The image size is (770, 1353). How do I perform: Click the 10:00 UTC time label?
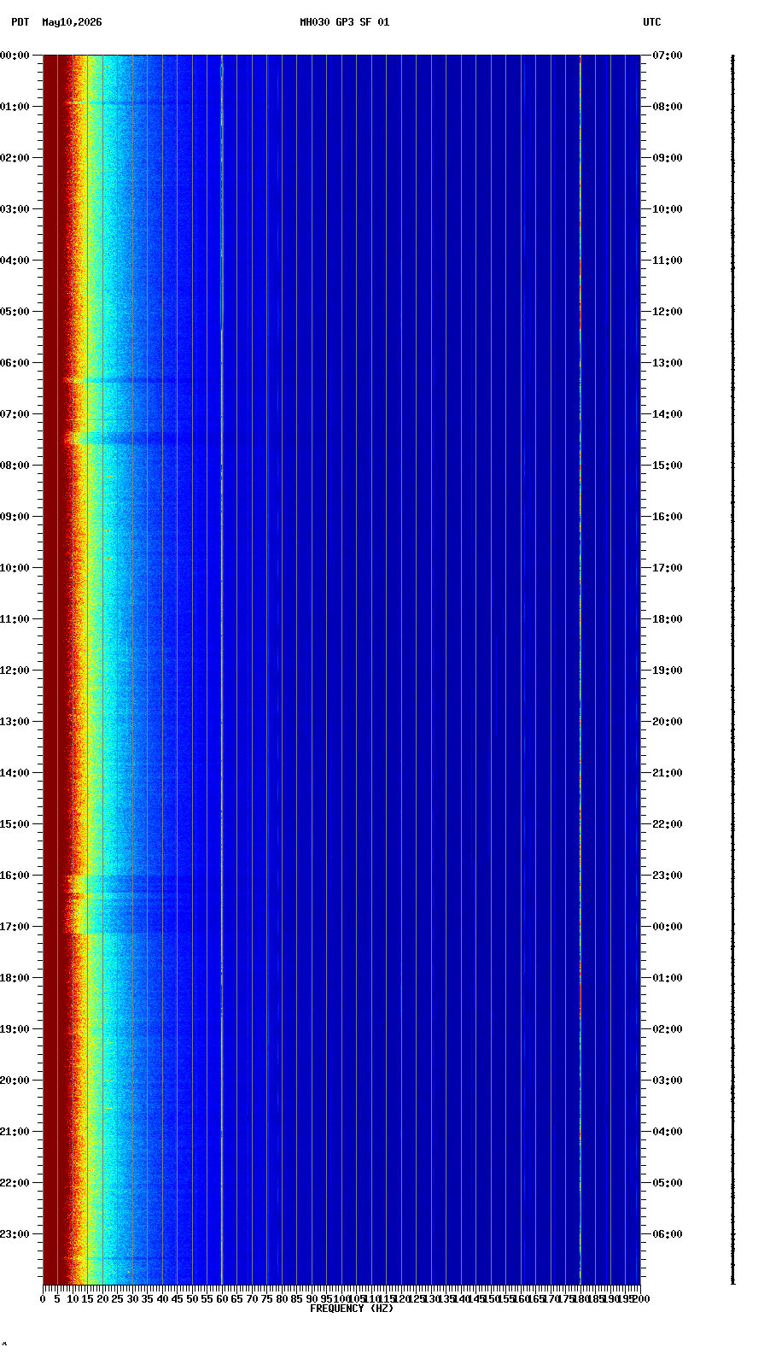click(x=668, y=209)
